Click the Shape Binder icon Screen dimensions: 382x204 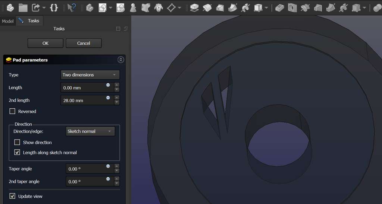[x=146, y=8]
